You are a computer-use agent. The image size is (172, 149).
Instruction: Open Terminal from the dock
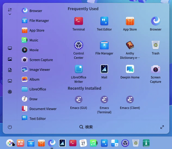(73, 143)
